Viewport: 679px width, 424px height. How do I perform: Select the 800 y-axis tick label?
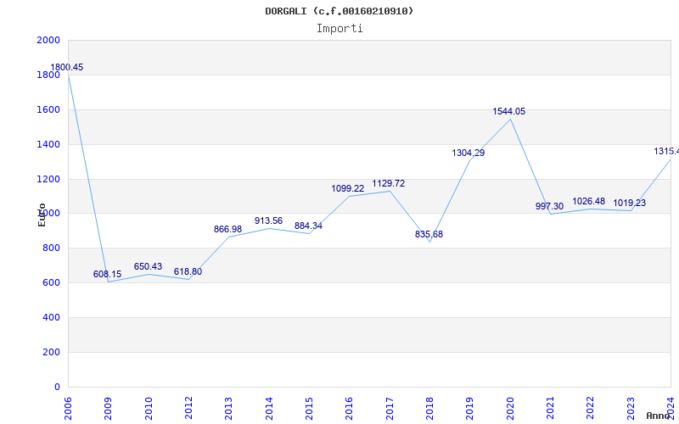52,248
